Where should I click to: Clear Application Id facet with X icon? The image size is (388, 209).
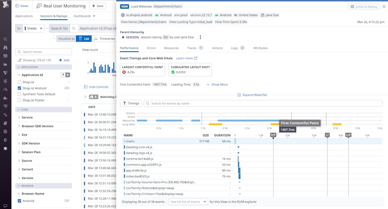68,75
